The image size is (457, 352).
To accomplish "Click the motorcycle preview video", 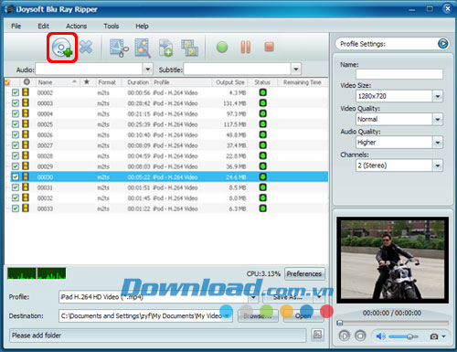I will tap(392, 260).
